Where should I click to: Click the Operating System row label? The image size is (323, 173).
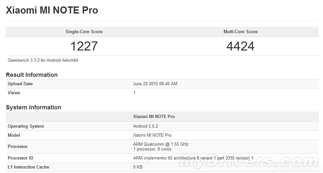click(26, 126)
